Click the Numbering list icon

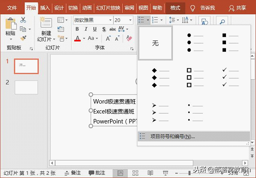tap(155, 20)
